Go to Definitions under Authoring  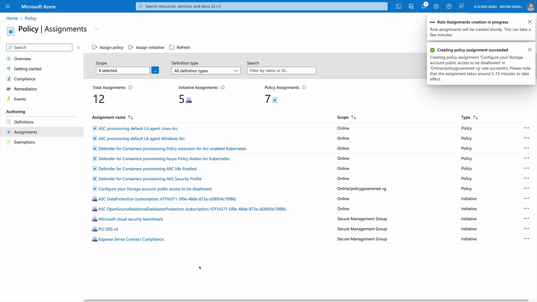[24, 122]
